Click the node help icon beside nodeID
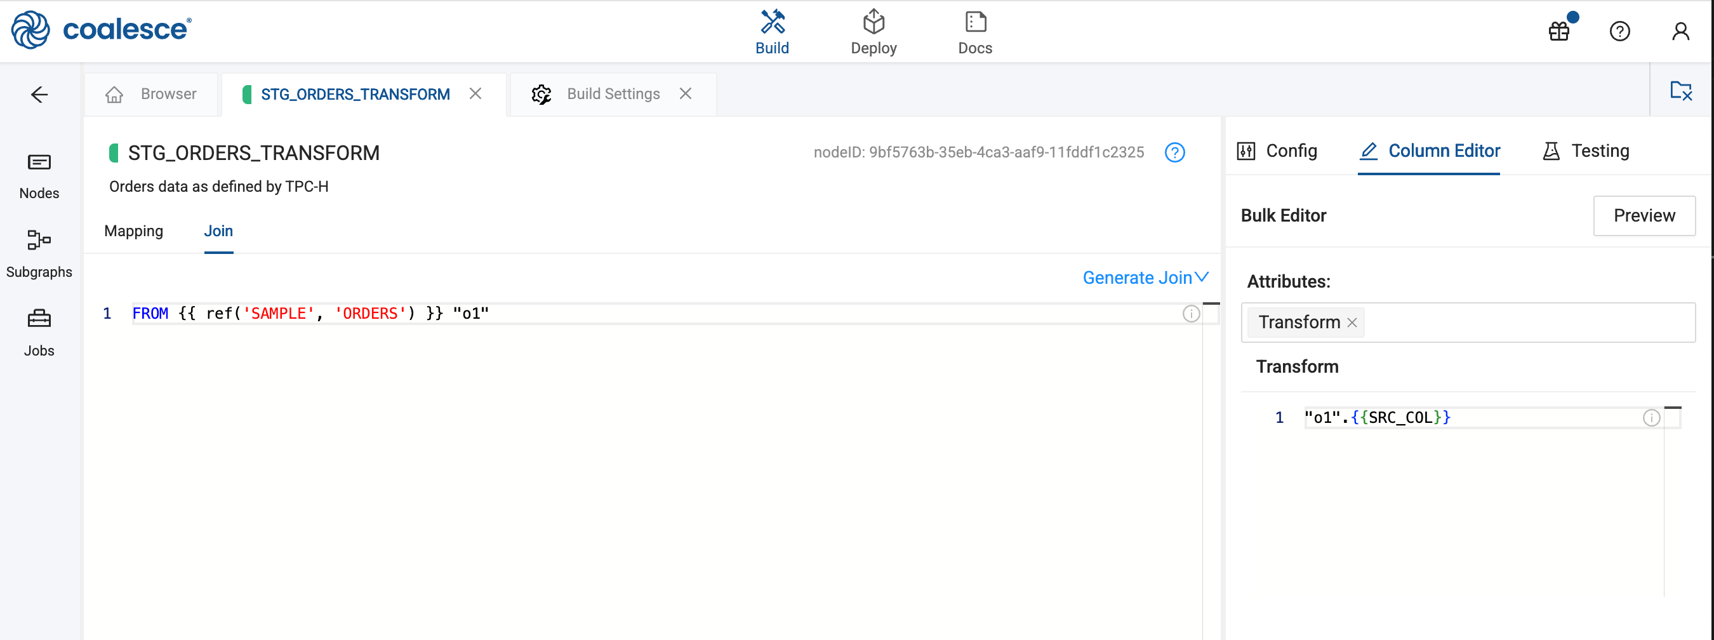This screenshot has height=640, width=1714. coord(1174,152)
